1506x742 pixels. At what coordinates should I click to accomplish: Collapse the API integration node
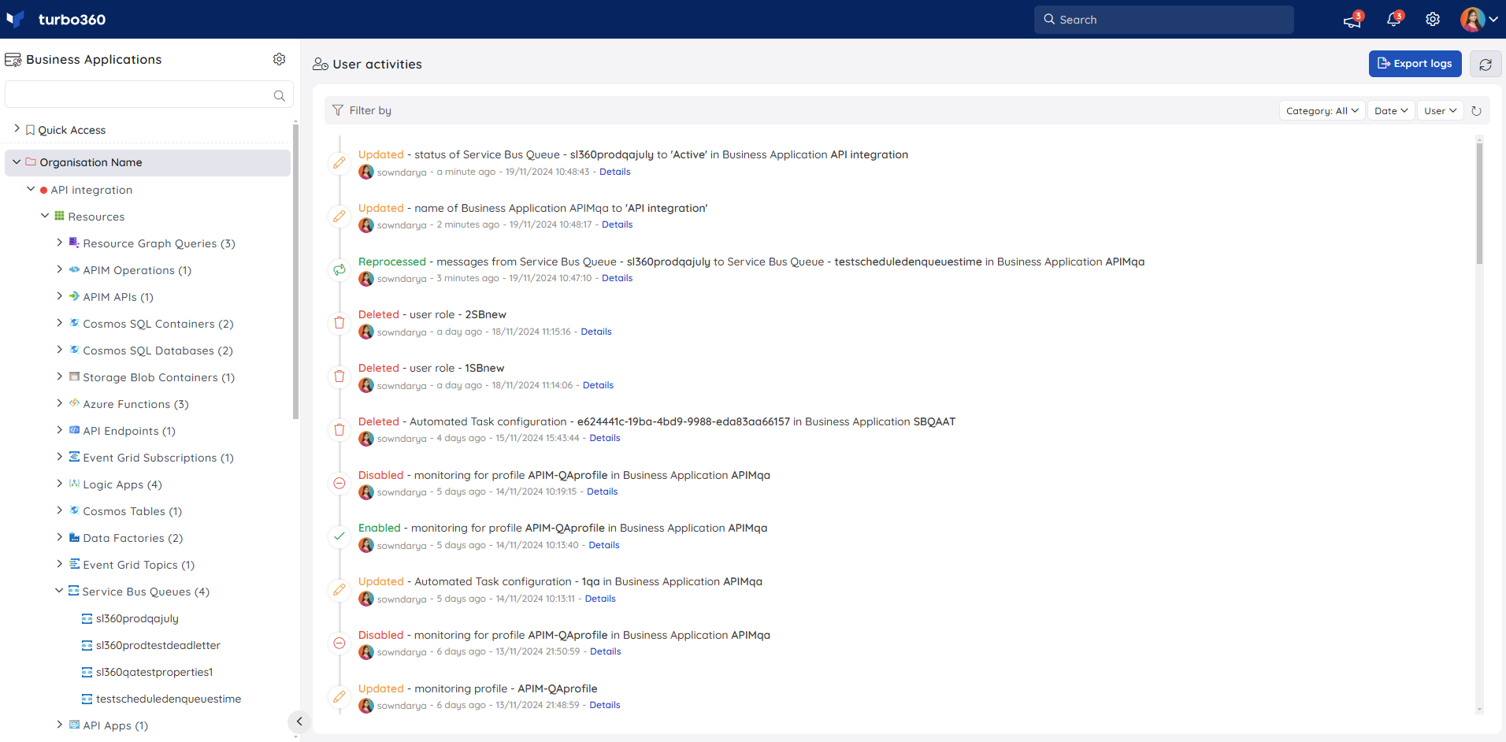pos(31,189)
